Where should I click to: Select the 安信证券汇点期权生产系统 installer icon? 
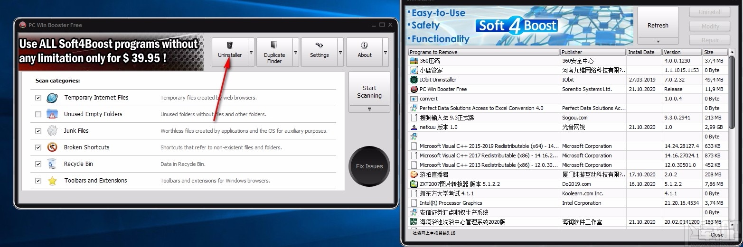coord(414,212)
